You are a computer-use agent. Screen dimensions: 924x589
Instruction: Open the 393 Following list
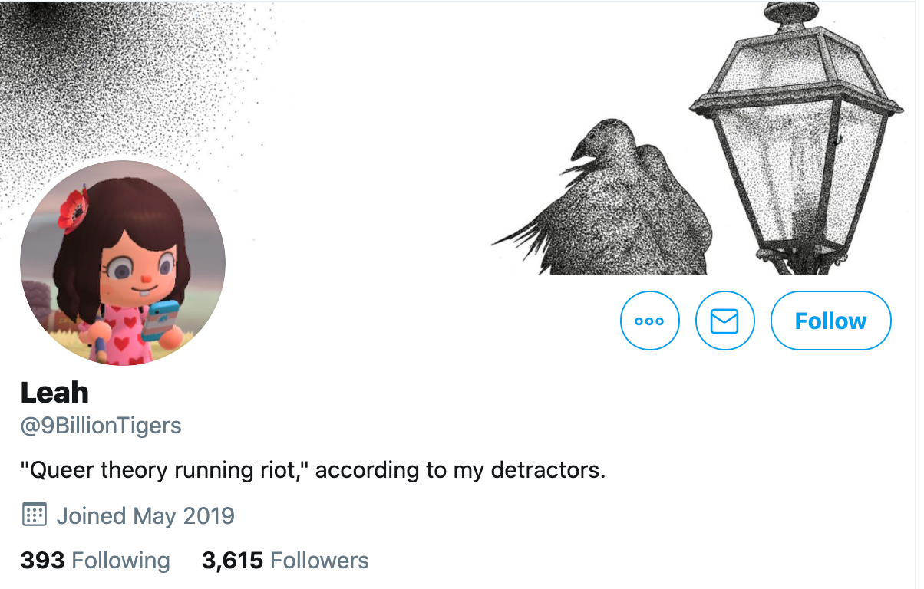95,561
